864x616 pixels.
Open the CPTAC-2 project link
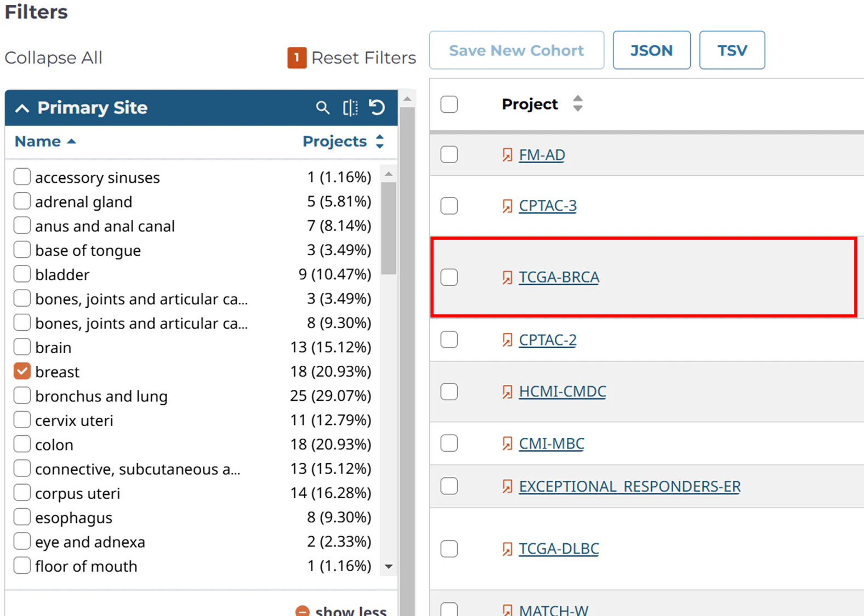pos(548,340)
